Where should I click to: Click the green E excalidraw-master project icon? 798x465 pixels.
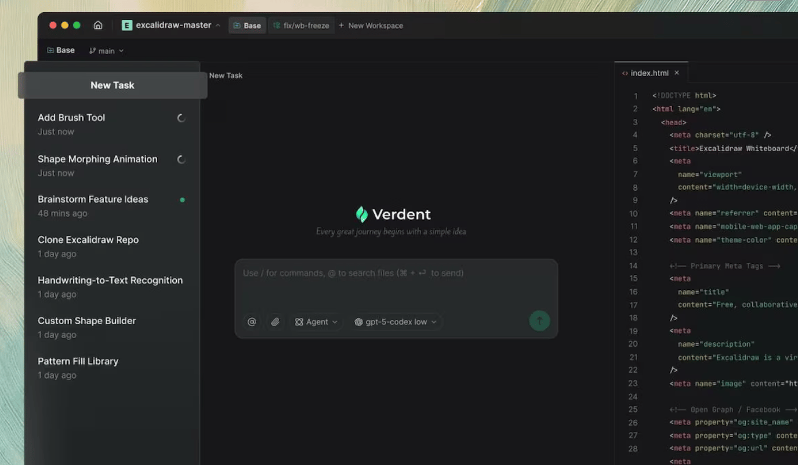[x=127, y=26]
